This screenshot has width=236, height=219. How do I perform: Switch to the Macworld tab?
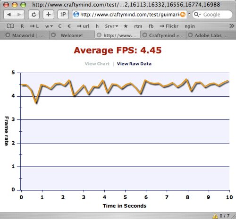pos(25,35)
